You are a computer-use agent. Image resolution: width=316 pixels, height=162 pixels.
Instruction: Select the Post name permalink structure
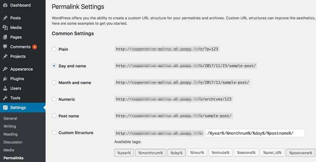coord(54,116)
